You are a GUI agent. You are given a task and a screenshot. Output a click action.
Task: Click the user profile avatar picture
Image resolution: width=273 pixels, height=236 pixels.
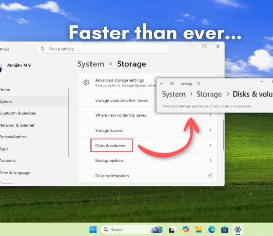1,66
